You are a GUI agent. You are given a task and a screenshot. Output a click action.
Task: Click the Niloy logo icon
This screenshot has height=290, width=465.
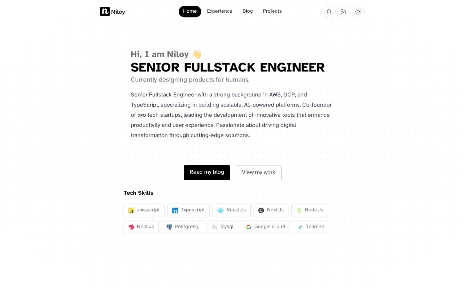105,12
